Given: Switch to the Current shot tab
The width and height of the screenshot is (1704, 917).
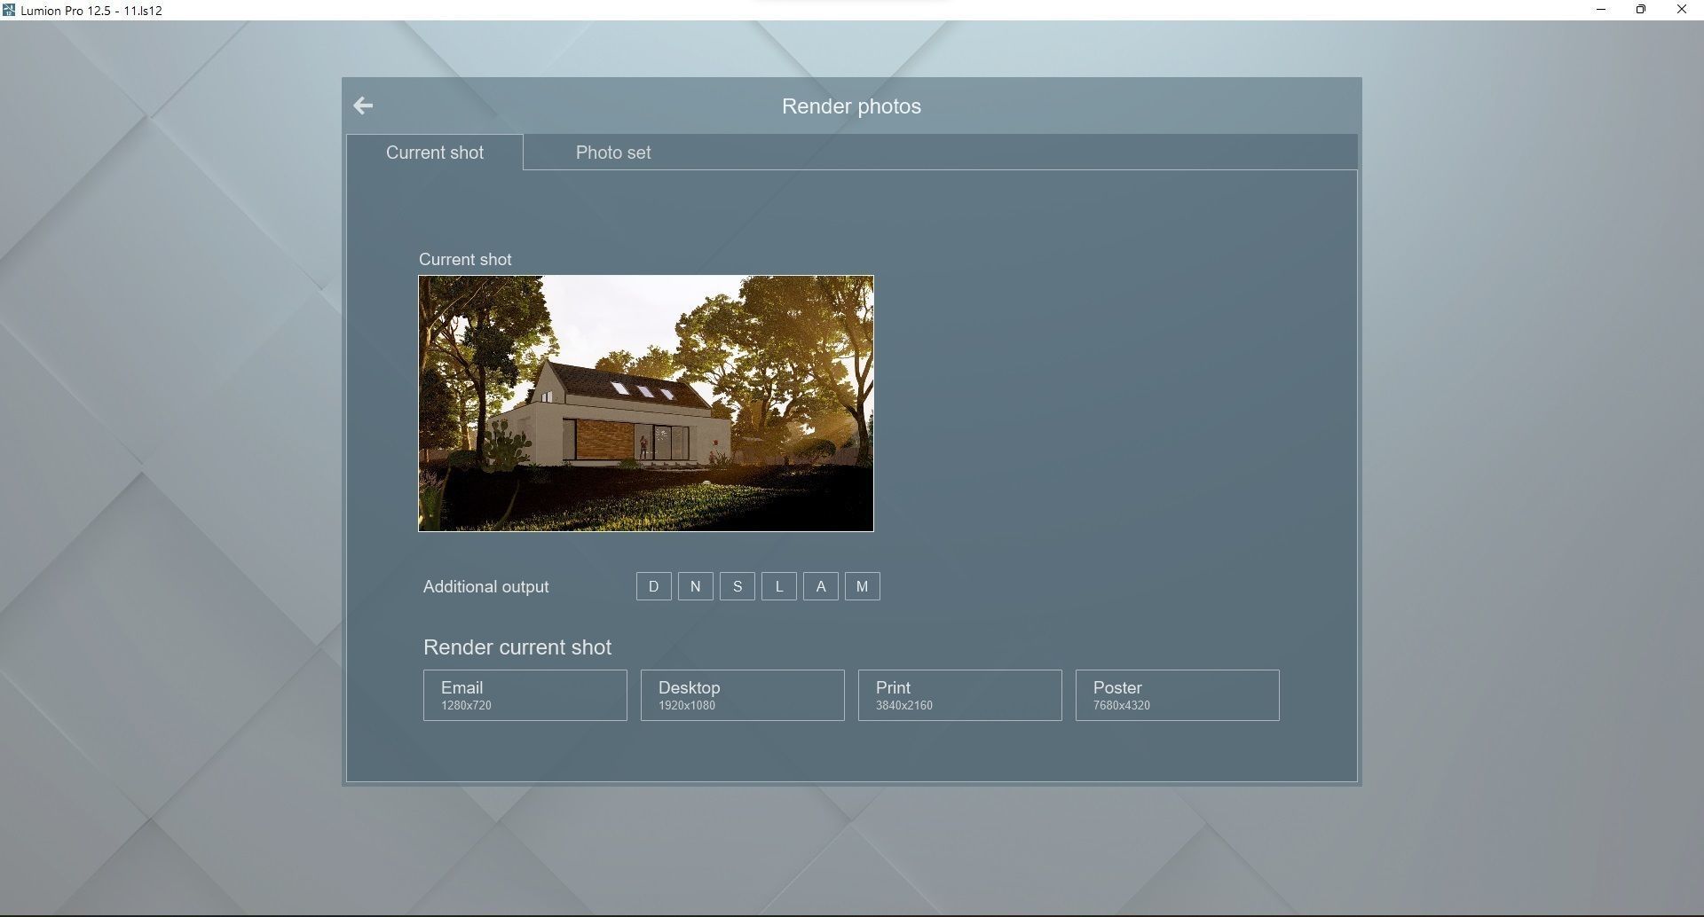Looking at the screenshot, I should (435, 153).
